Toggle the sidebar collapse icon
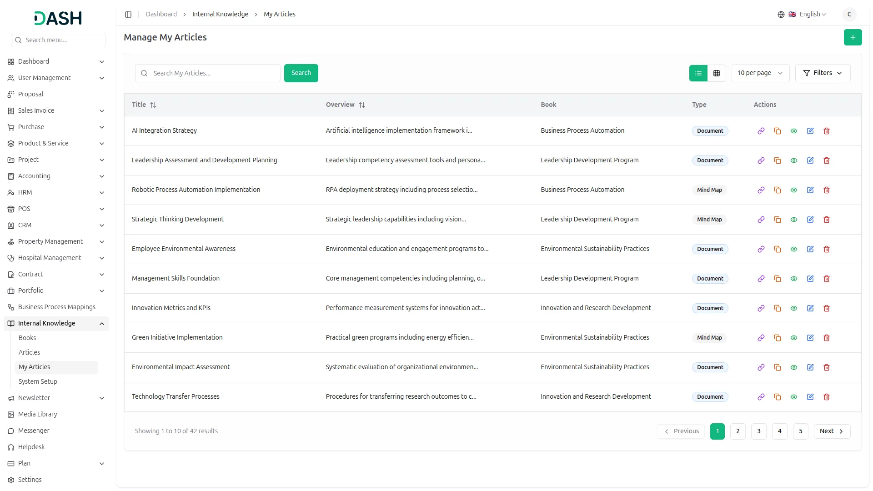The width and height of the screenshot is (873, 491). [128, 15]
